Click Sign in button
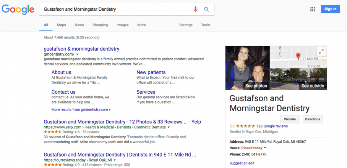Viewport: 347px width, 168px height. (331, 9)
